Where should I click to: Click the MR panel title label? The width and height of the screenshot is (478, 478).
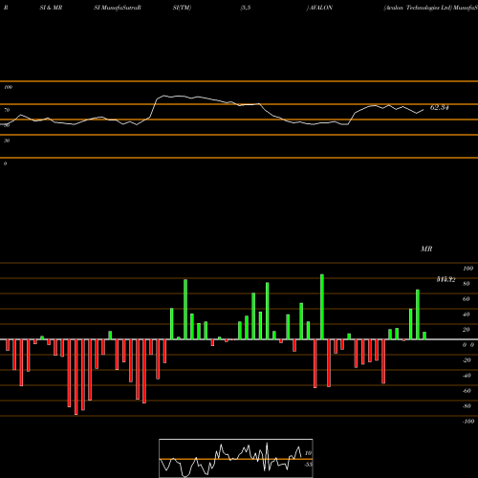(x=426, y=249)
